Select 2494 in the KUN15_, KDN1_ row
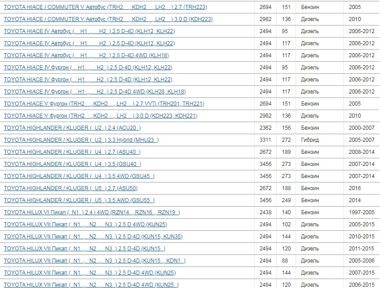 coord(265,261)
